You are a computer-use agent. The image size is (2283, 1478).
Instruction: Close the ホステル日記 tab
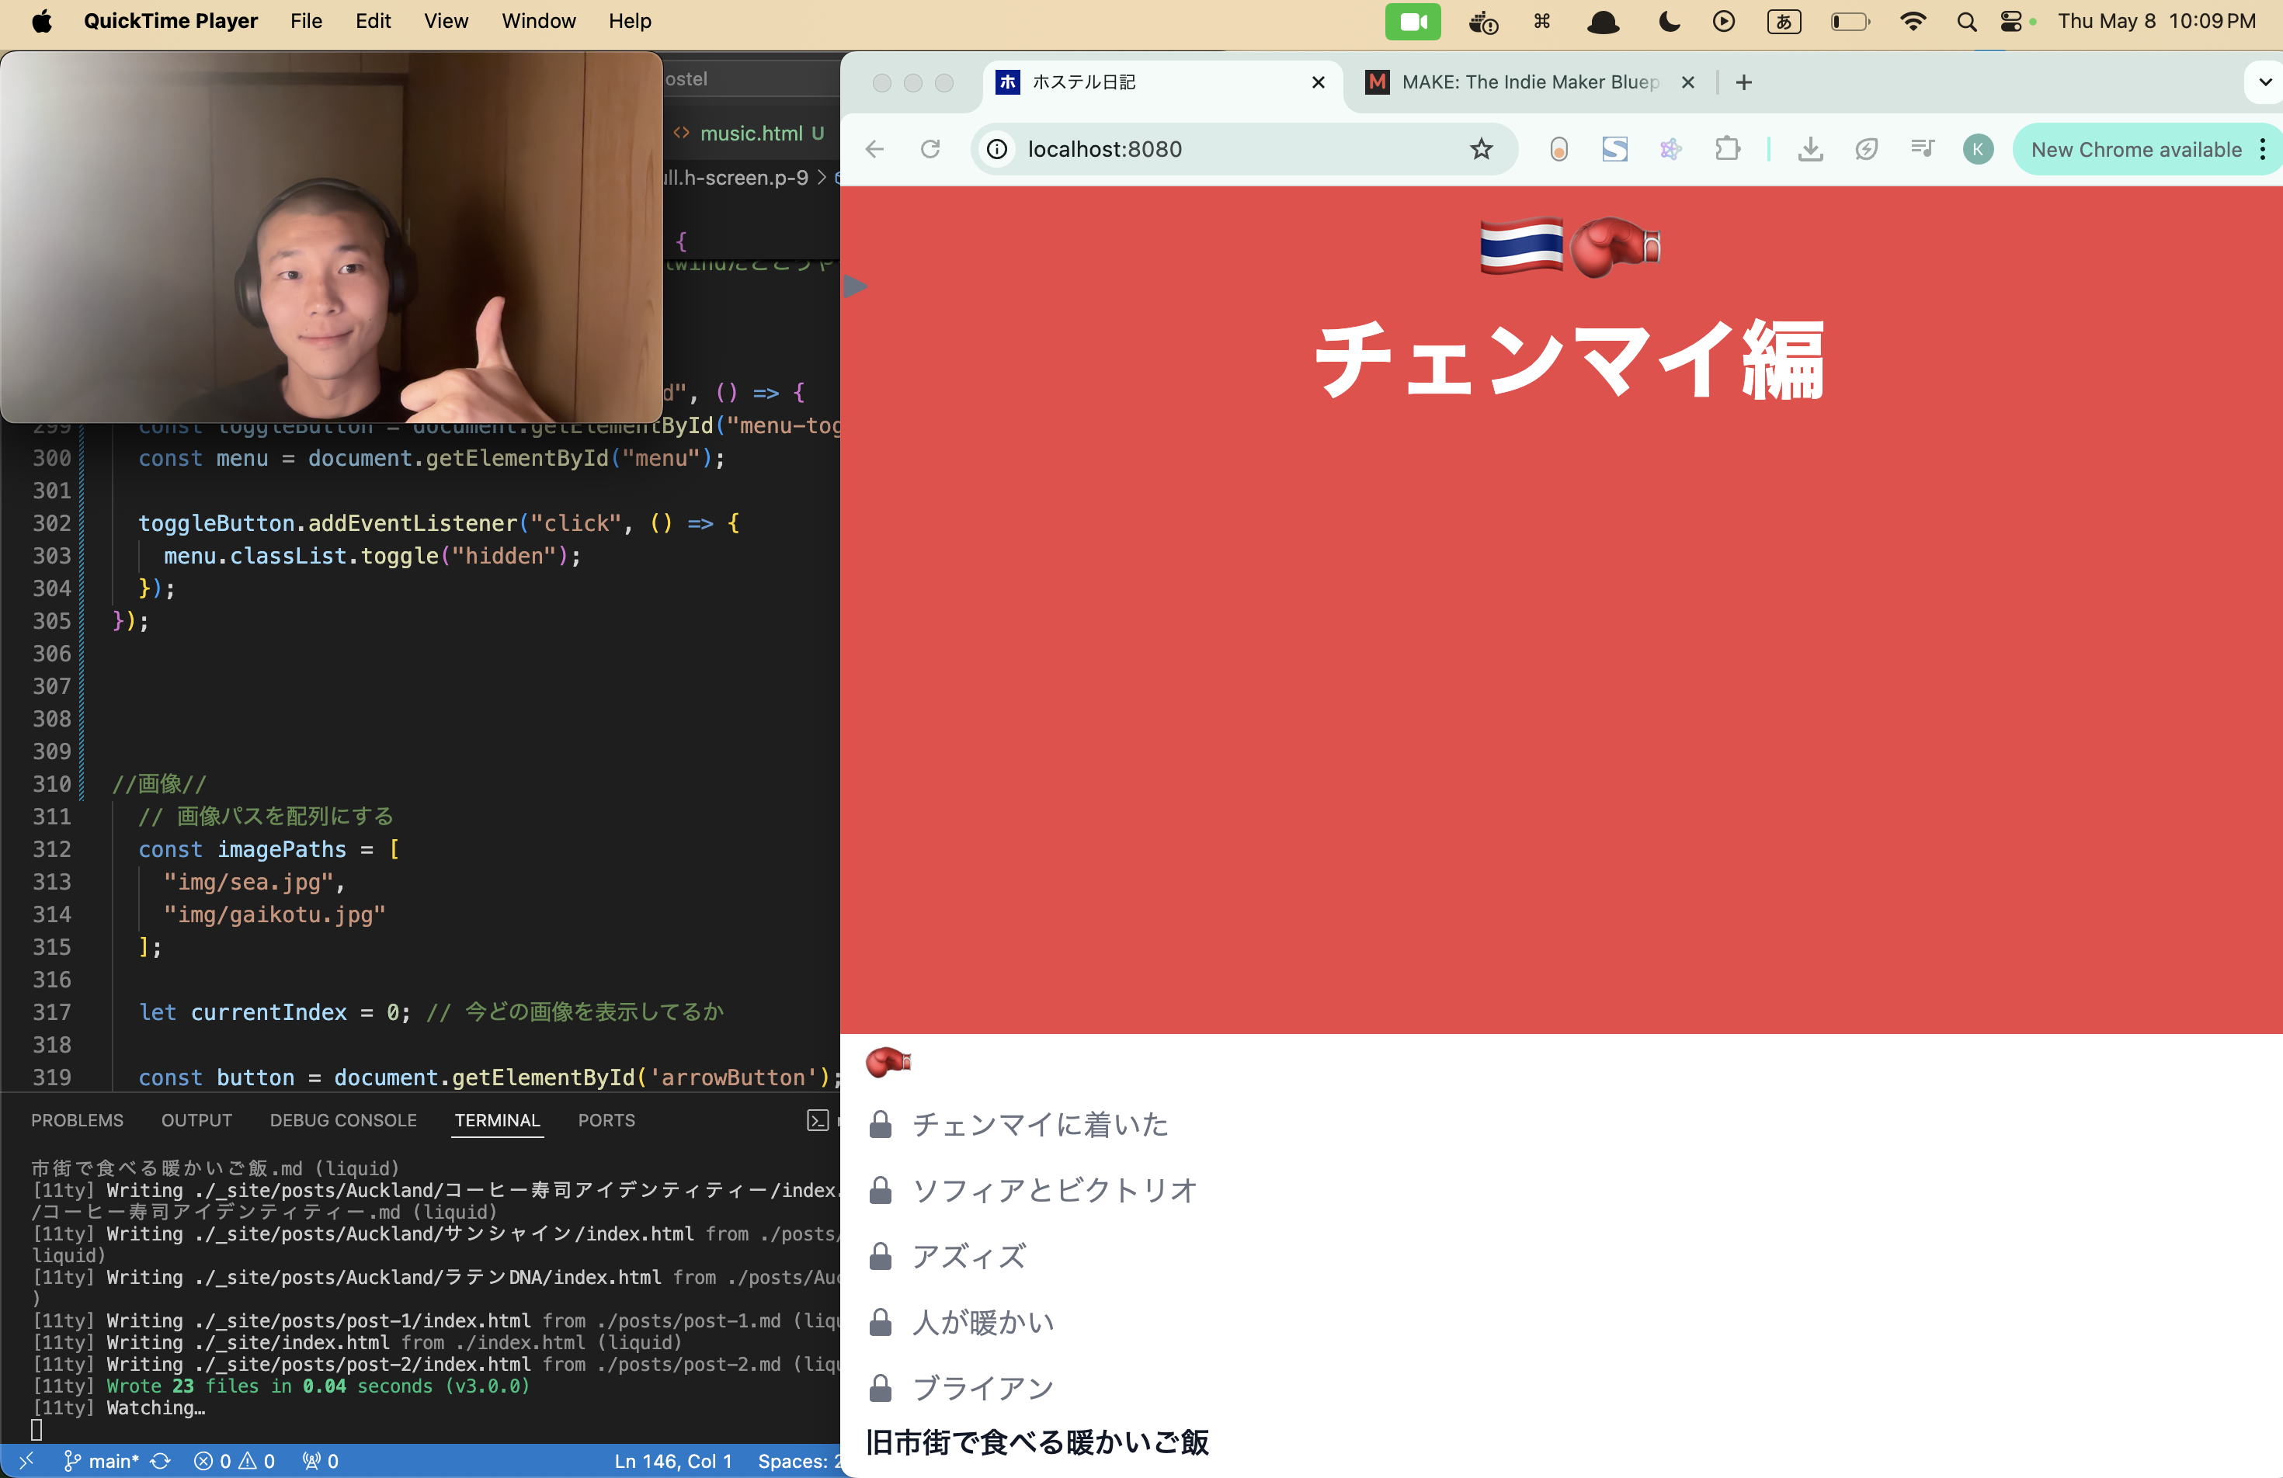(1318, 82)
